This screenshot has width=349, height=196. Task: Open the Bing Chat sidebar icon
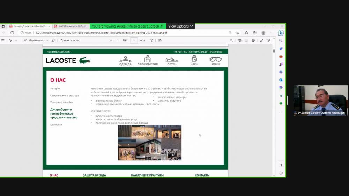[281, 33]
